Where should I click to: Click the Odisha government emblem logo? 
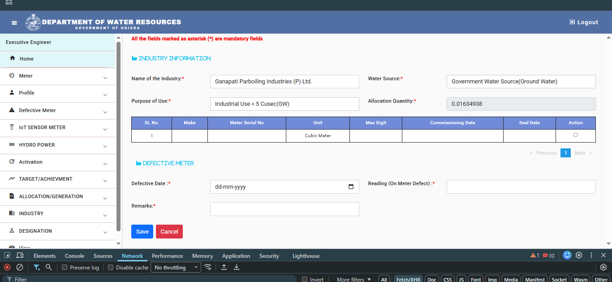[33, 22]
